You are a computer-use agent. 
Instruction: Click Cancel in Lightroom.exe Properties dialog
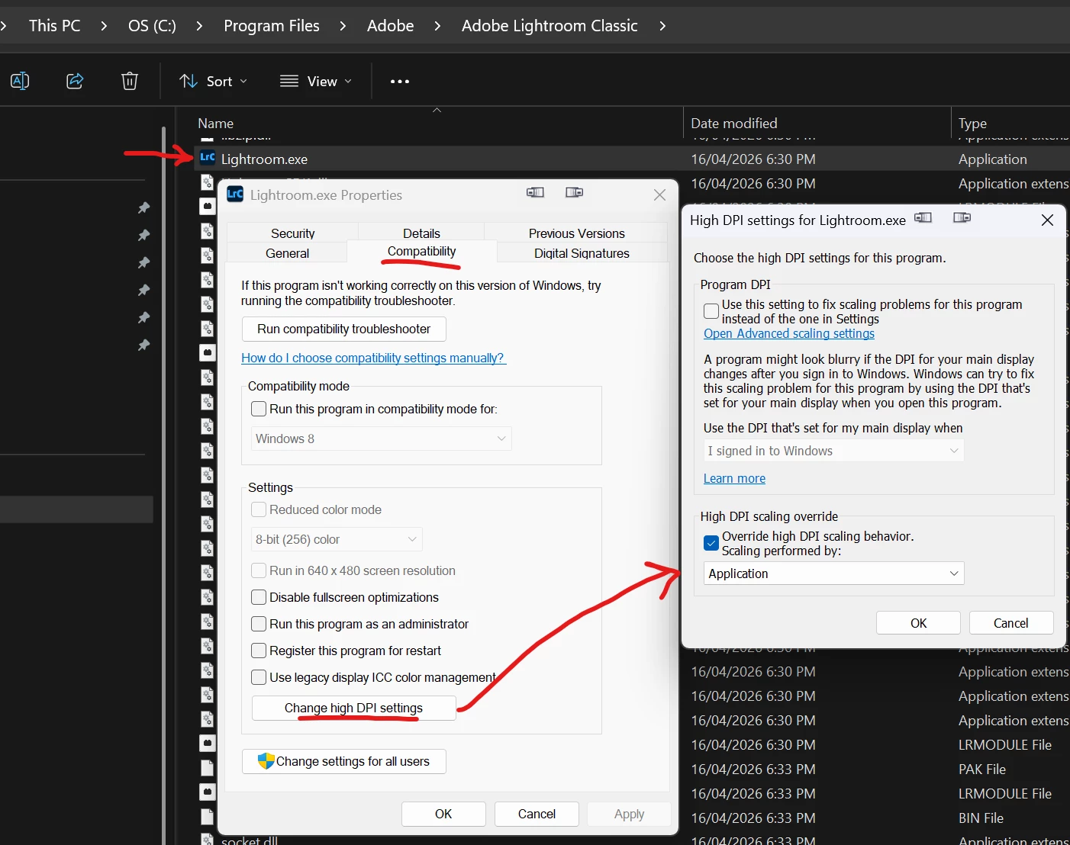coord(537,814)
